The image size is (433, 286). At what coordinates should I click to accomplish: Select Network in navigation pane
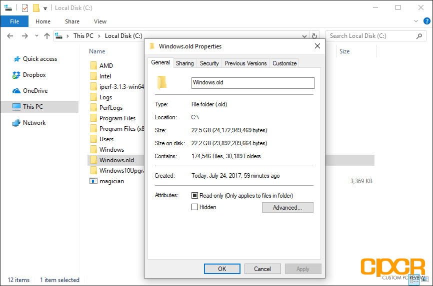click(34, 123)
